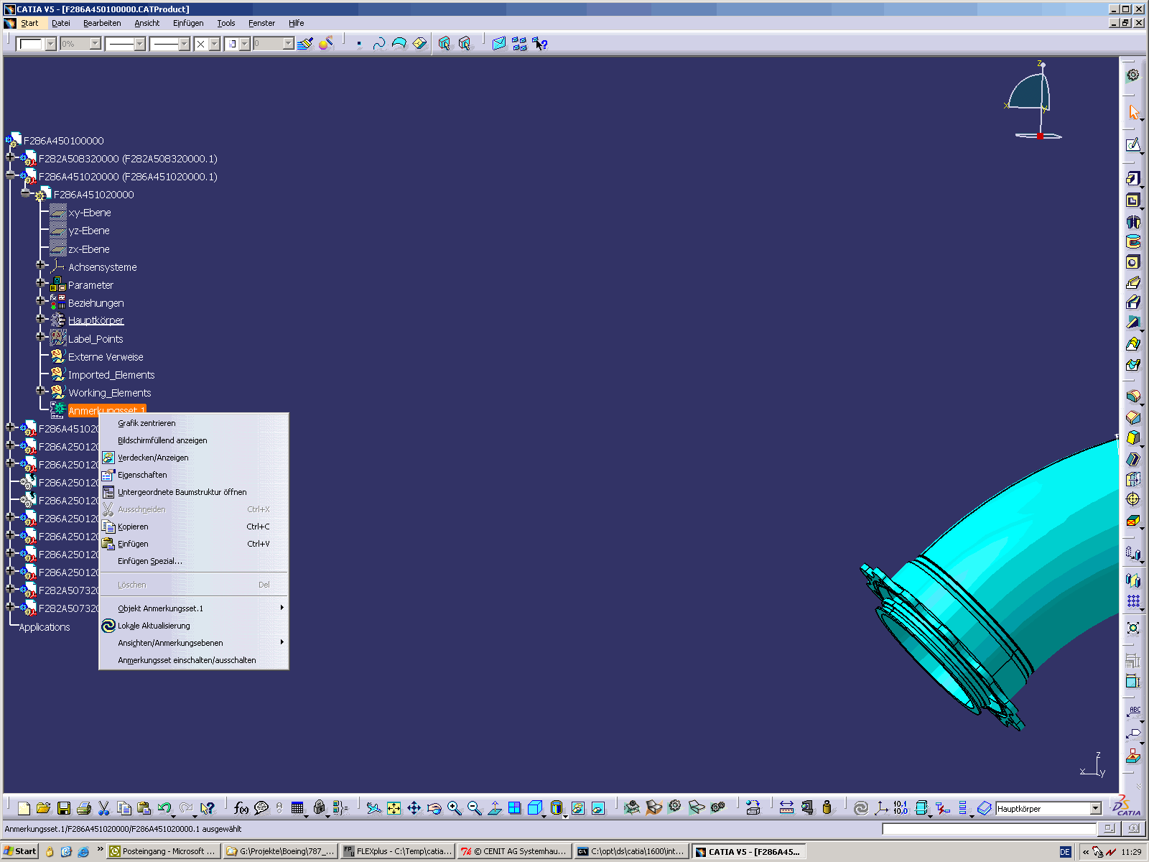Click the axis system icon in bottom toolbar
Screen dimensions: 1149x862
pos(881,808)
